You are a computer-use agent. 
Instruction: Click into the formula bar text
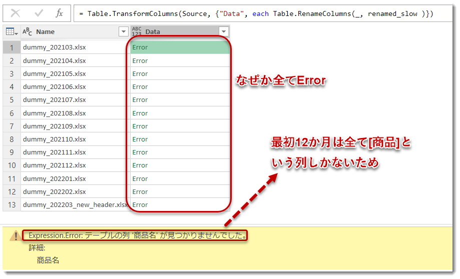pyautogui.click(x=256, y=14)
